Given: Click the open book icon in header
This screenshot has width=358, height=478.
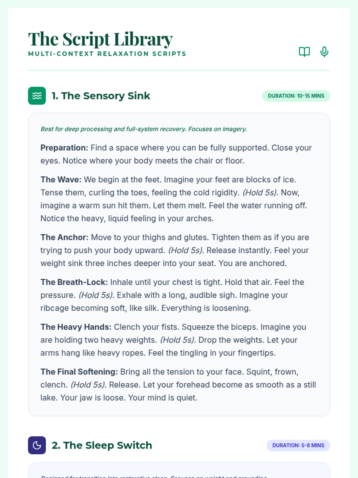Looking at the screenshot, I should (304, 52).
